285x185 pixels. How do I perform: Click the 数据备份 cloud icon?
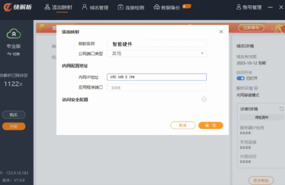(x=157, y=7)
